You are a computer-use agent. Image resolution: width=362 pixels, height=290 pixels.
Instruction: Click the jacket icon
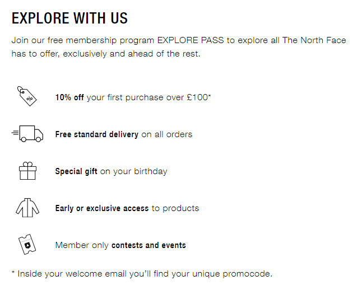[x=27, y=208]
